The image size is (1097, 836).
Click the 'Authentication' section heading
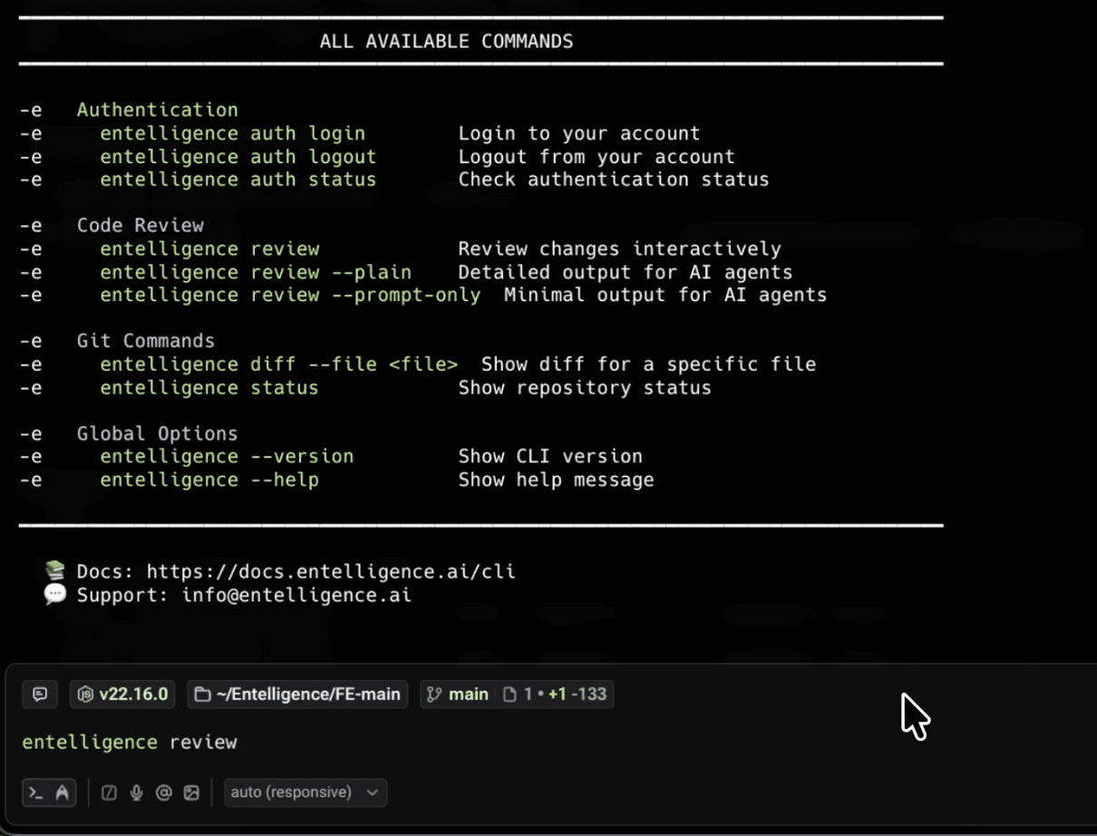click(158, 110)
